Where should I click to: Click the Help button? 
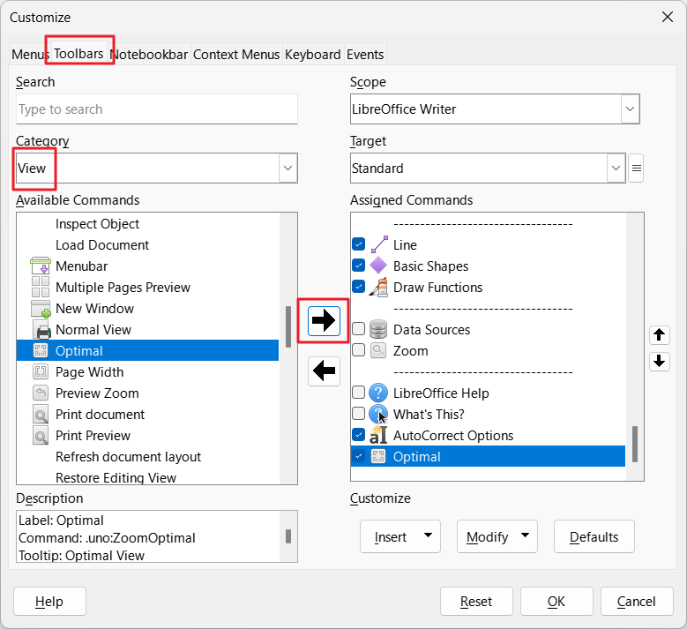pyautogui.click(x=49, y=602)
